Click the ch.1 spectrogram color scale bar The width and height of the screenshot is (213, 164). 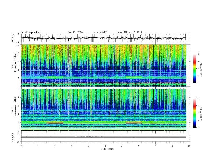pyautogui.click(x=194, y=69)
